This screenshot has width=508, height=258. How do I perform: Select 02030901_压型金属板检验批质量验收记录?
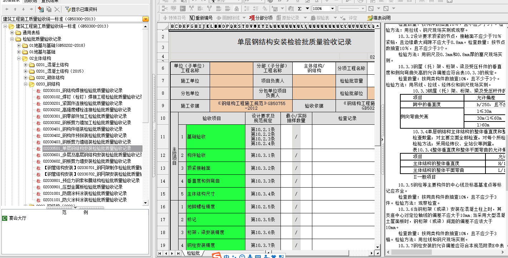[83, 187]
